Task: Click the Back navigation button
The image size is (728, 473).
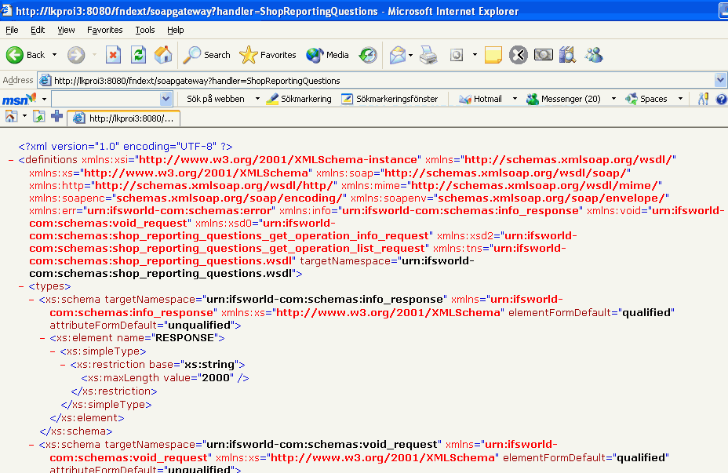Action: [25, 55]
